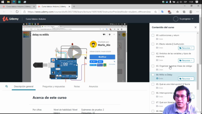The image size is (202, 114).
Task: Open the notification center icon
Action: tap(197, 2)
